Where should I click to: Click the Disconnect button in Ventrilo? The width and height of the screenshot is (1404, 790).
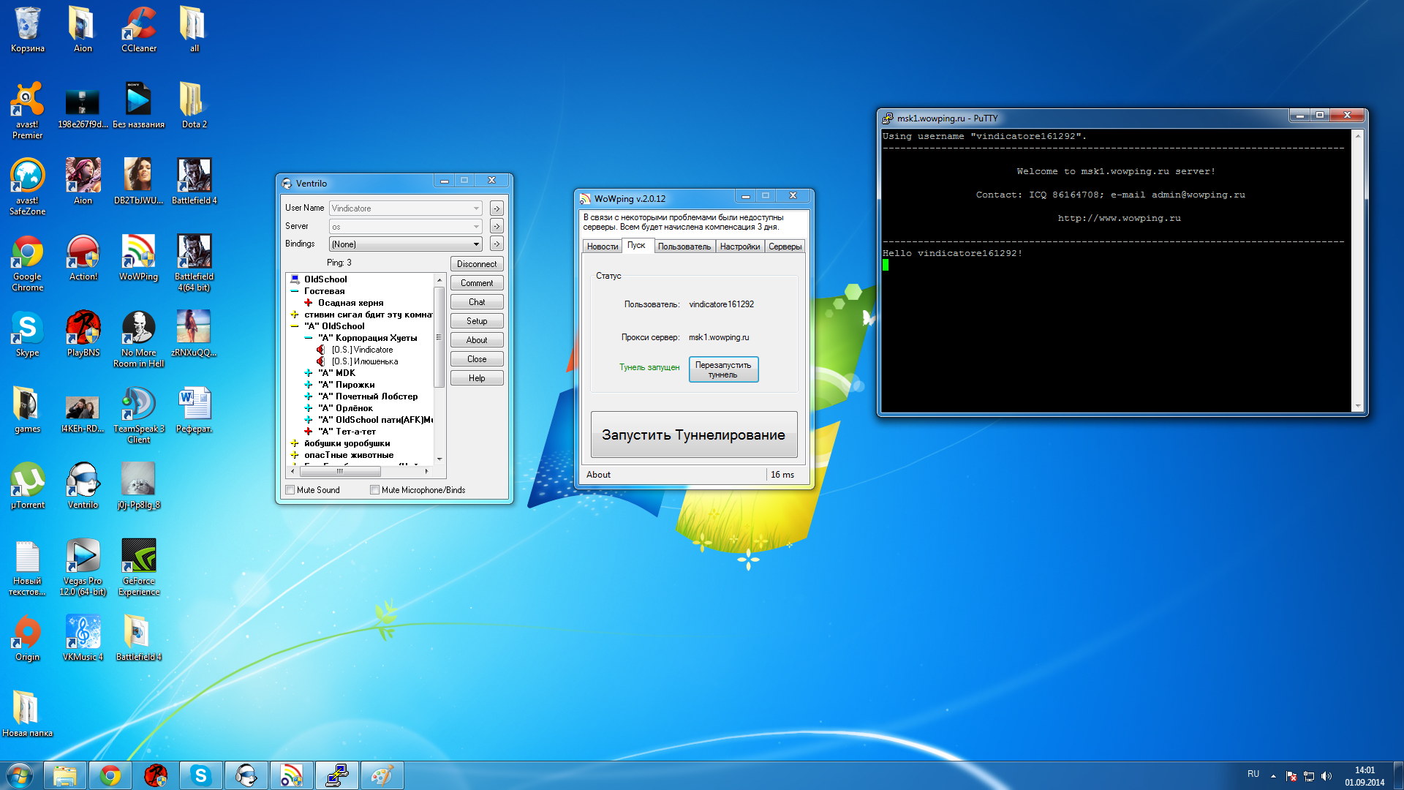click(476, 264)
